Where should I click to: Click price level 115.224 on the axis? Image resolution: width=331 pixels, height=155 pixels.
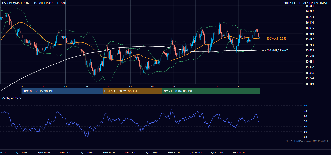(x=309, y=78)
